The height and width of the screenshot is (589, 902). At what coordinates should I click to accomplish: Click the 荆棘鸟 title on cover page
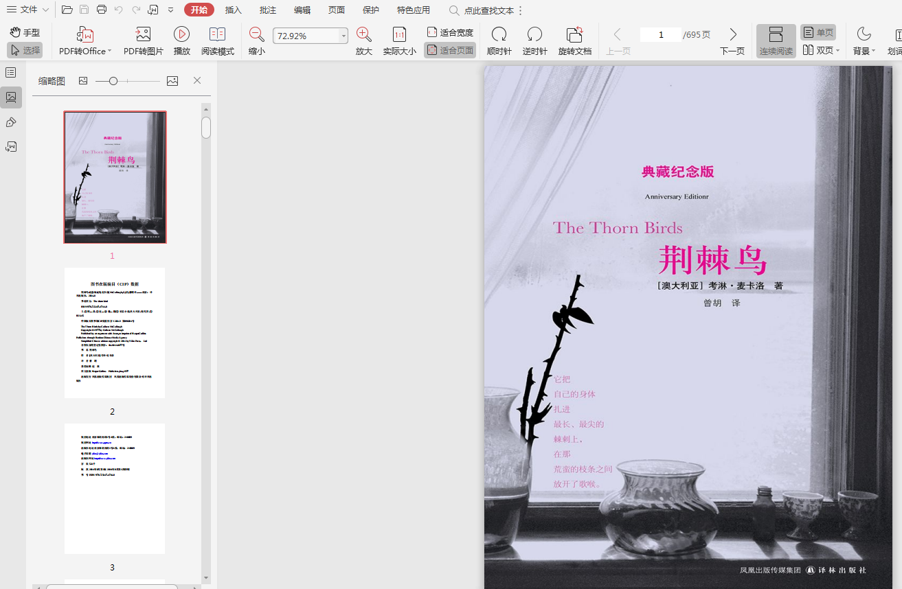(x=712, y=260)
